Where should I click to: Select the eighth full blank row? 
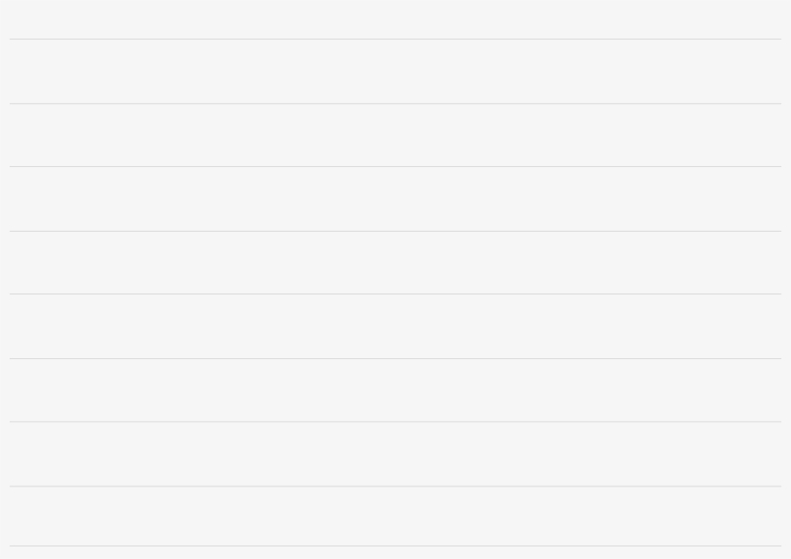395,517
